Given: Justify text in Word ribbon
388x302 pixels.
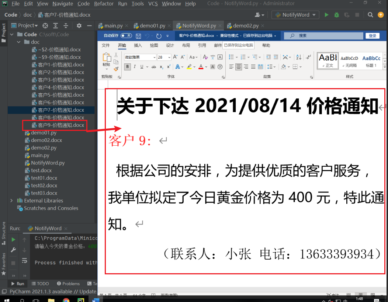Looking at the screenshot, I should (x=253, y=67).
